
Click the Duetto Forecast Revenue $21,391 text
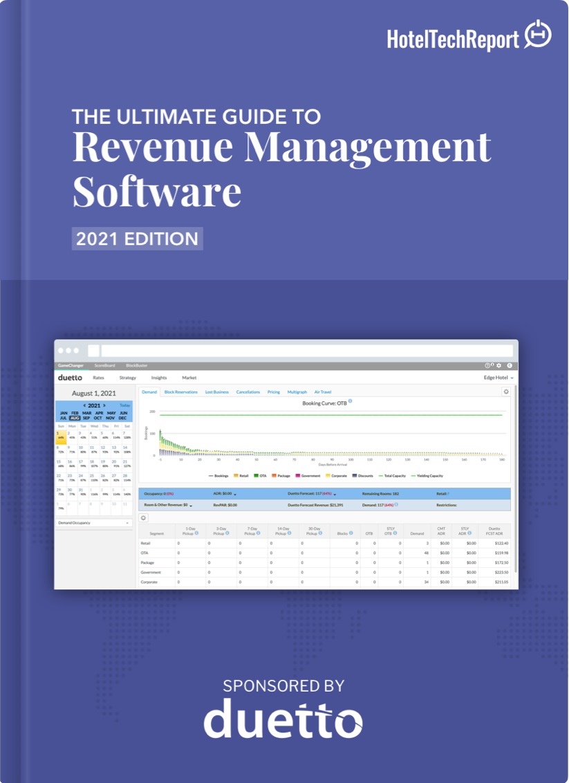[315, 505]
